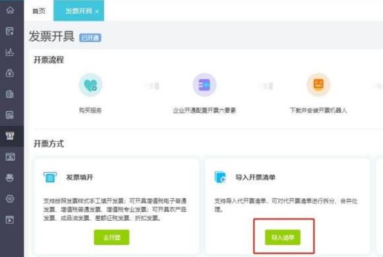Open the money bag sidebar icon
This screenshot has width=383, height=257.
pyautogui.click(x=10, y=73)
